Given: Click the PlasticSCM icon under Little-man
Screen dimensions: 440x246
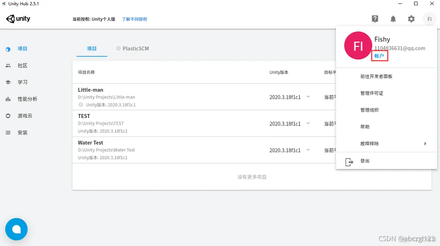Looking at the screenshot, I should [81, 105].
